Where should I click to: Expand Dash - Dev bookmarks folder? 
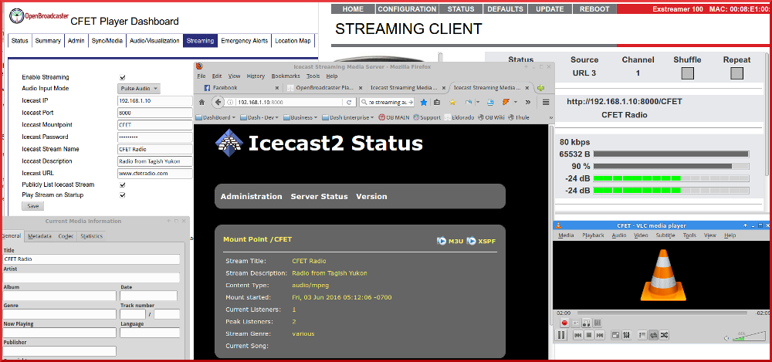pos(259,117)
